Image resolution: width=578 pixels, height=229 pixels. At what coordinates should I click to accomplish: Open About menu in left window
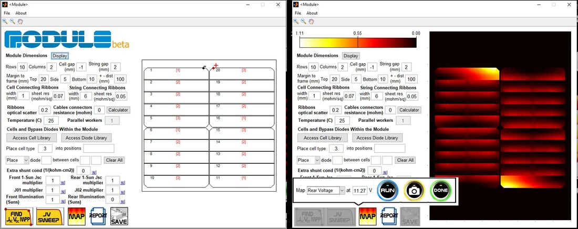click(21, 13)
